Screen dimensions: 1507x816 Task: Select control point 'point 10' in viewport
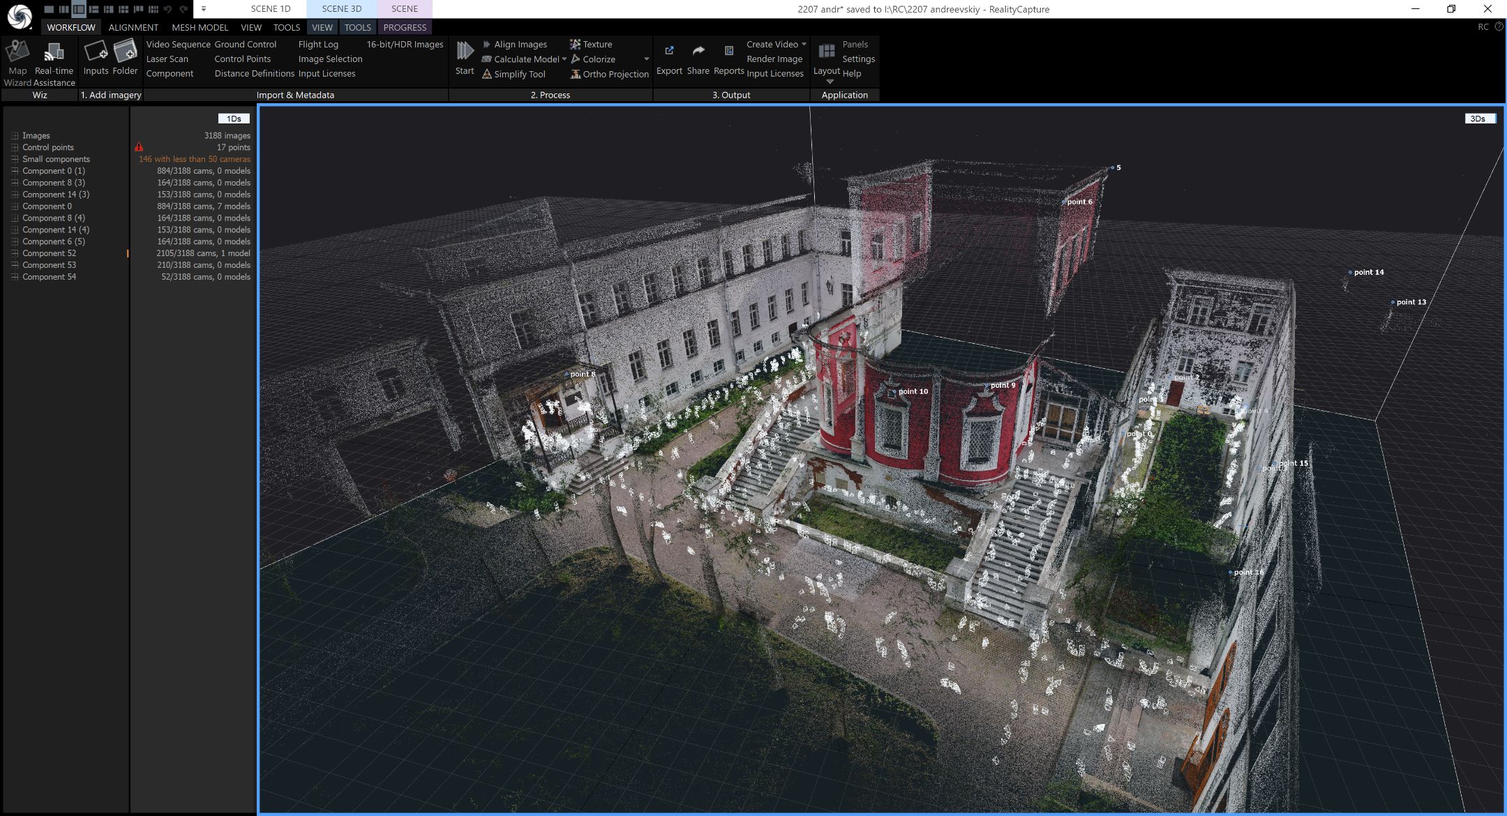click(893, 393)
